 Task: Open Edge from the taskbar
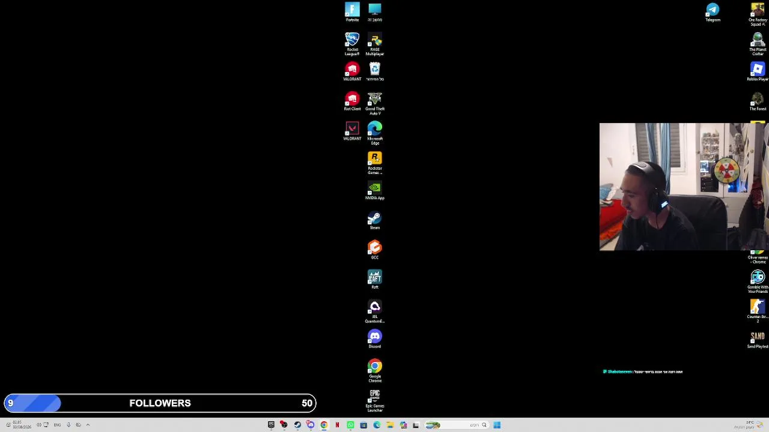[x=377, y=425]
